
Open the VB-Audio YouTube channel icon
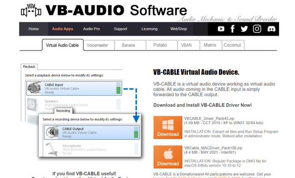coord(221,29)
